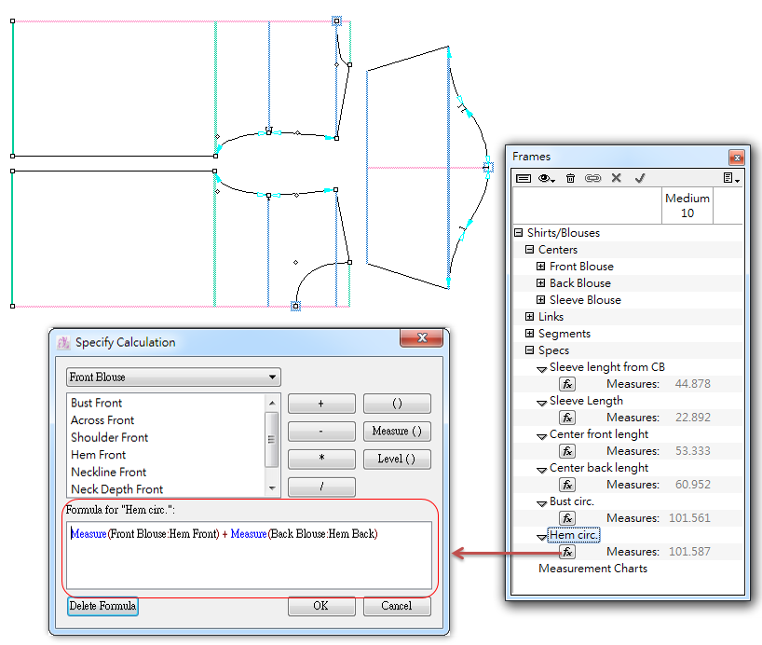The width and height of the screenshot is (762, 645).
Task: Click the trash delete icon in Frames toolbar
Action: coord(570,178)
